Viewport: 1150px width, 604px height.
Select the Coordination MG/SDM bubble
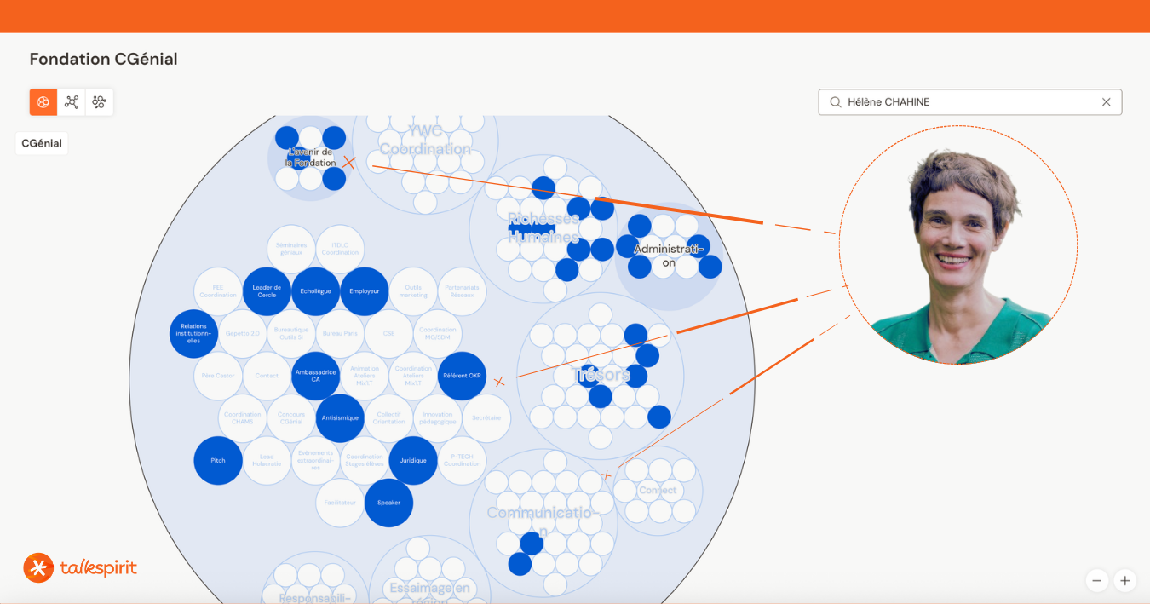(438, 333)
